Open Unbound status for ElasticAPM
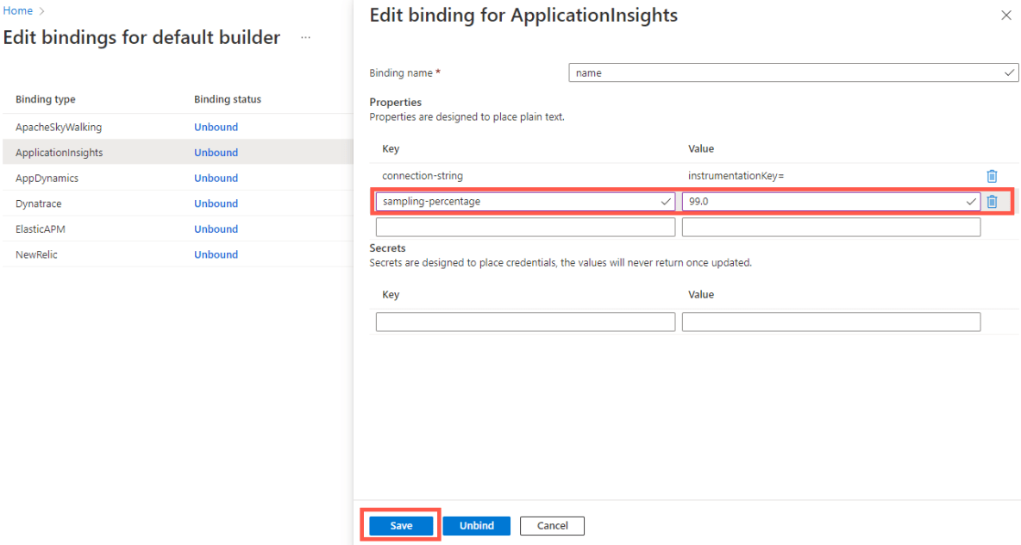The width and height of the screenshot is (1021, 545). point(216,229)
